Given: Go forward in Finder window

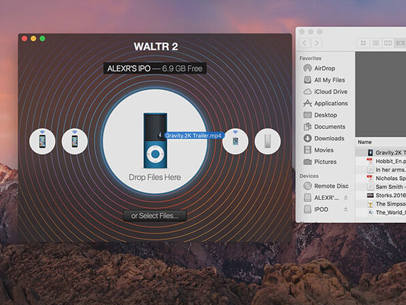Looking at the screenshot, I should click(316, 43).
